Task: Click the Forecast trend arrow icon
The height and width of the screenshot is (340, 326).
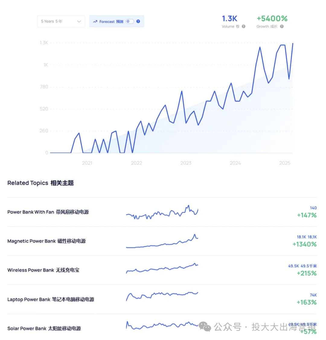Action: pos(95,21)
